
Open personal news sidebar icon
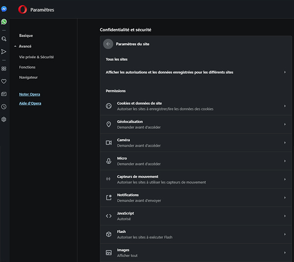point(4,94)
